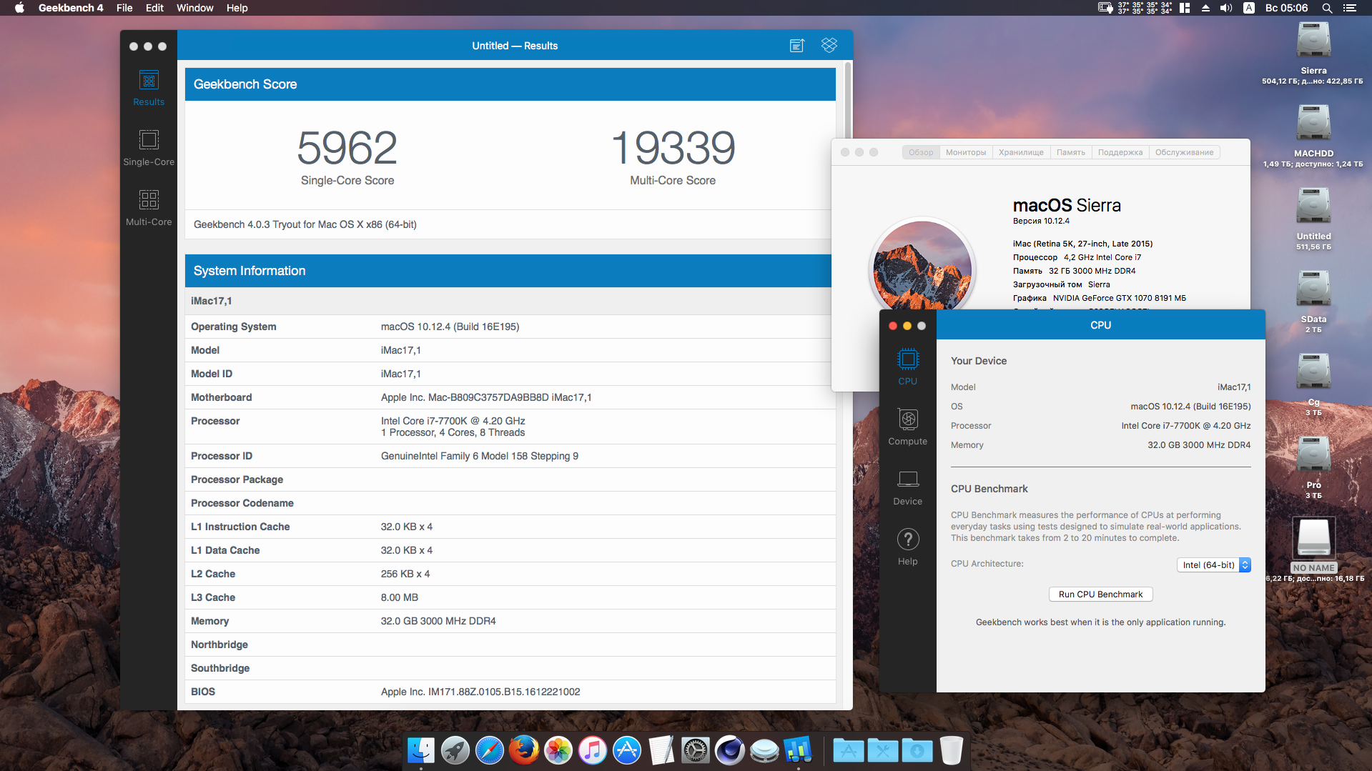
Task: Click the Results window vertical scrollbar
Action: [x=848, y=100]
